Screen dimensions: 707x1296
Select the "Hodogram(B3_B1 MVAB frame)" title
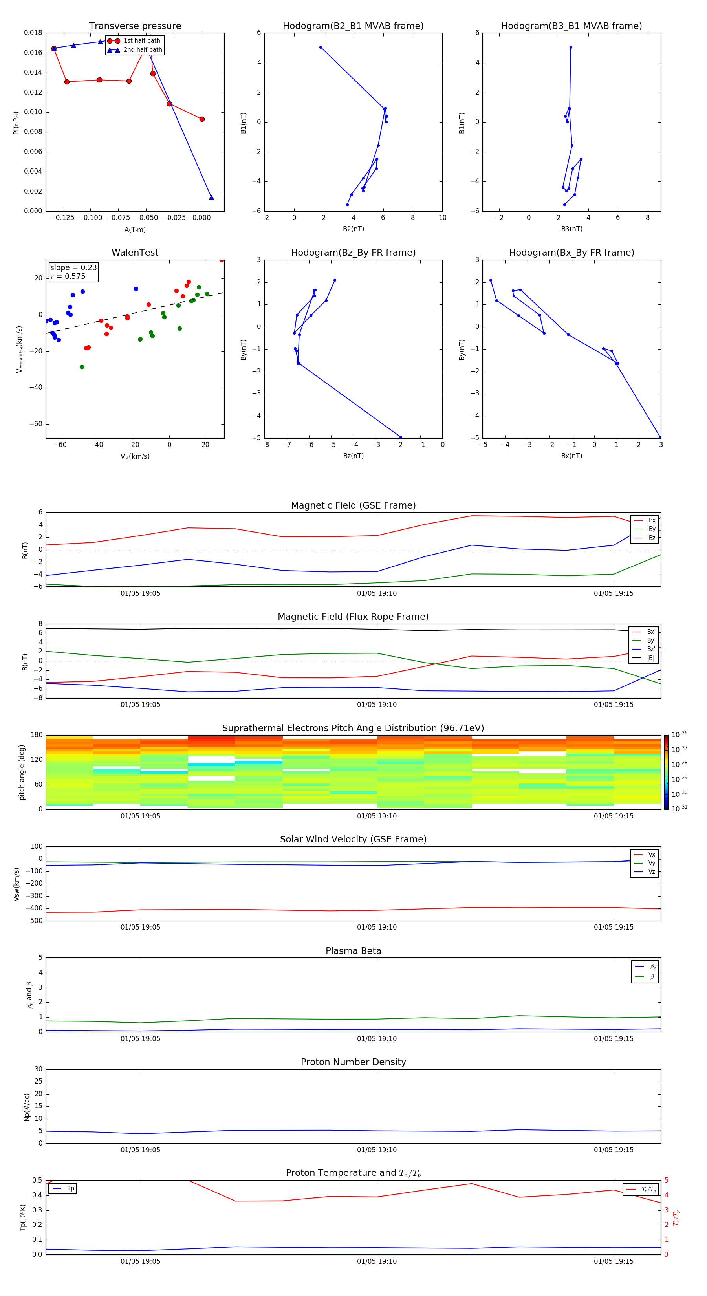571,26
